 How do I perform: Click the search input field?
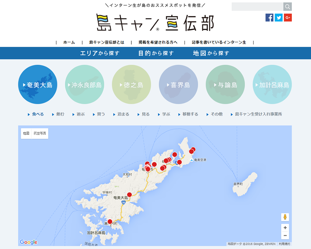point(257,7)
